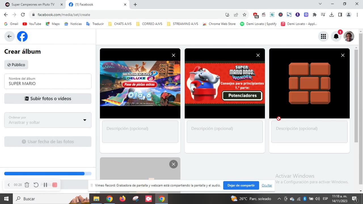Expand the Ordenar por dropdown
Viewport: 363px width, 204px height.
pyautogui.click(x=48, y=120)
